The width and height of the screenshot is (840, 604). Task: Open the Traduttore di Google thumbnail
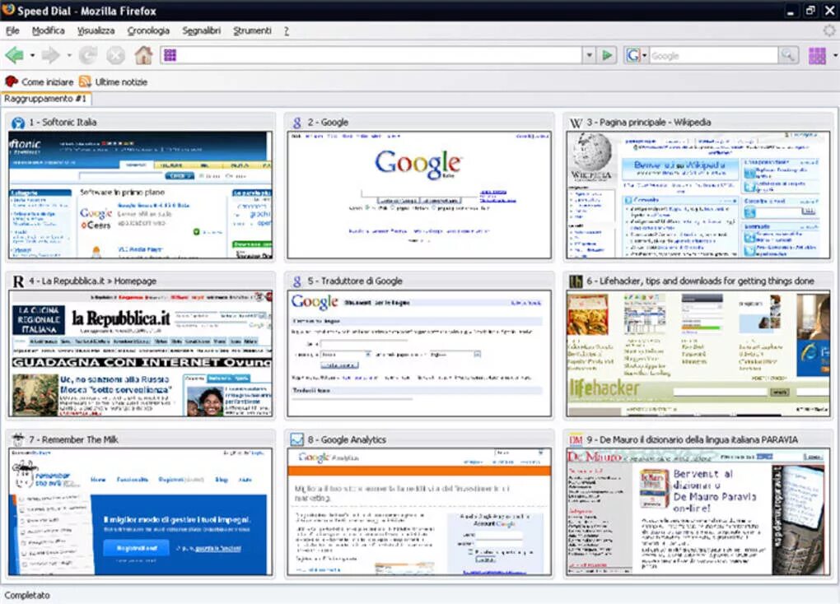[419, 353]
